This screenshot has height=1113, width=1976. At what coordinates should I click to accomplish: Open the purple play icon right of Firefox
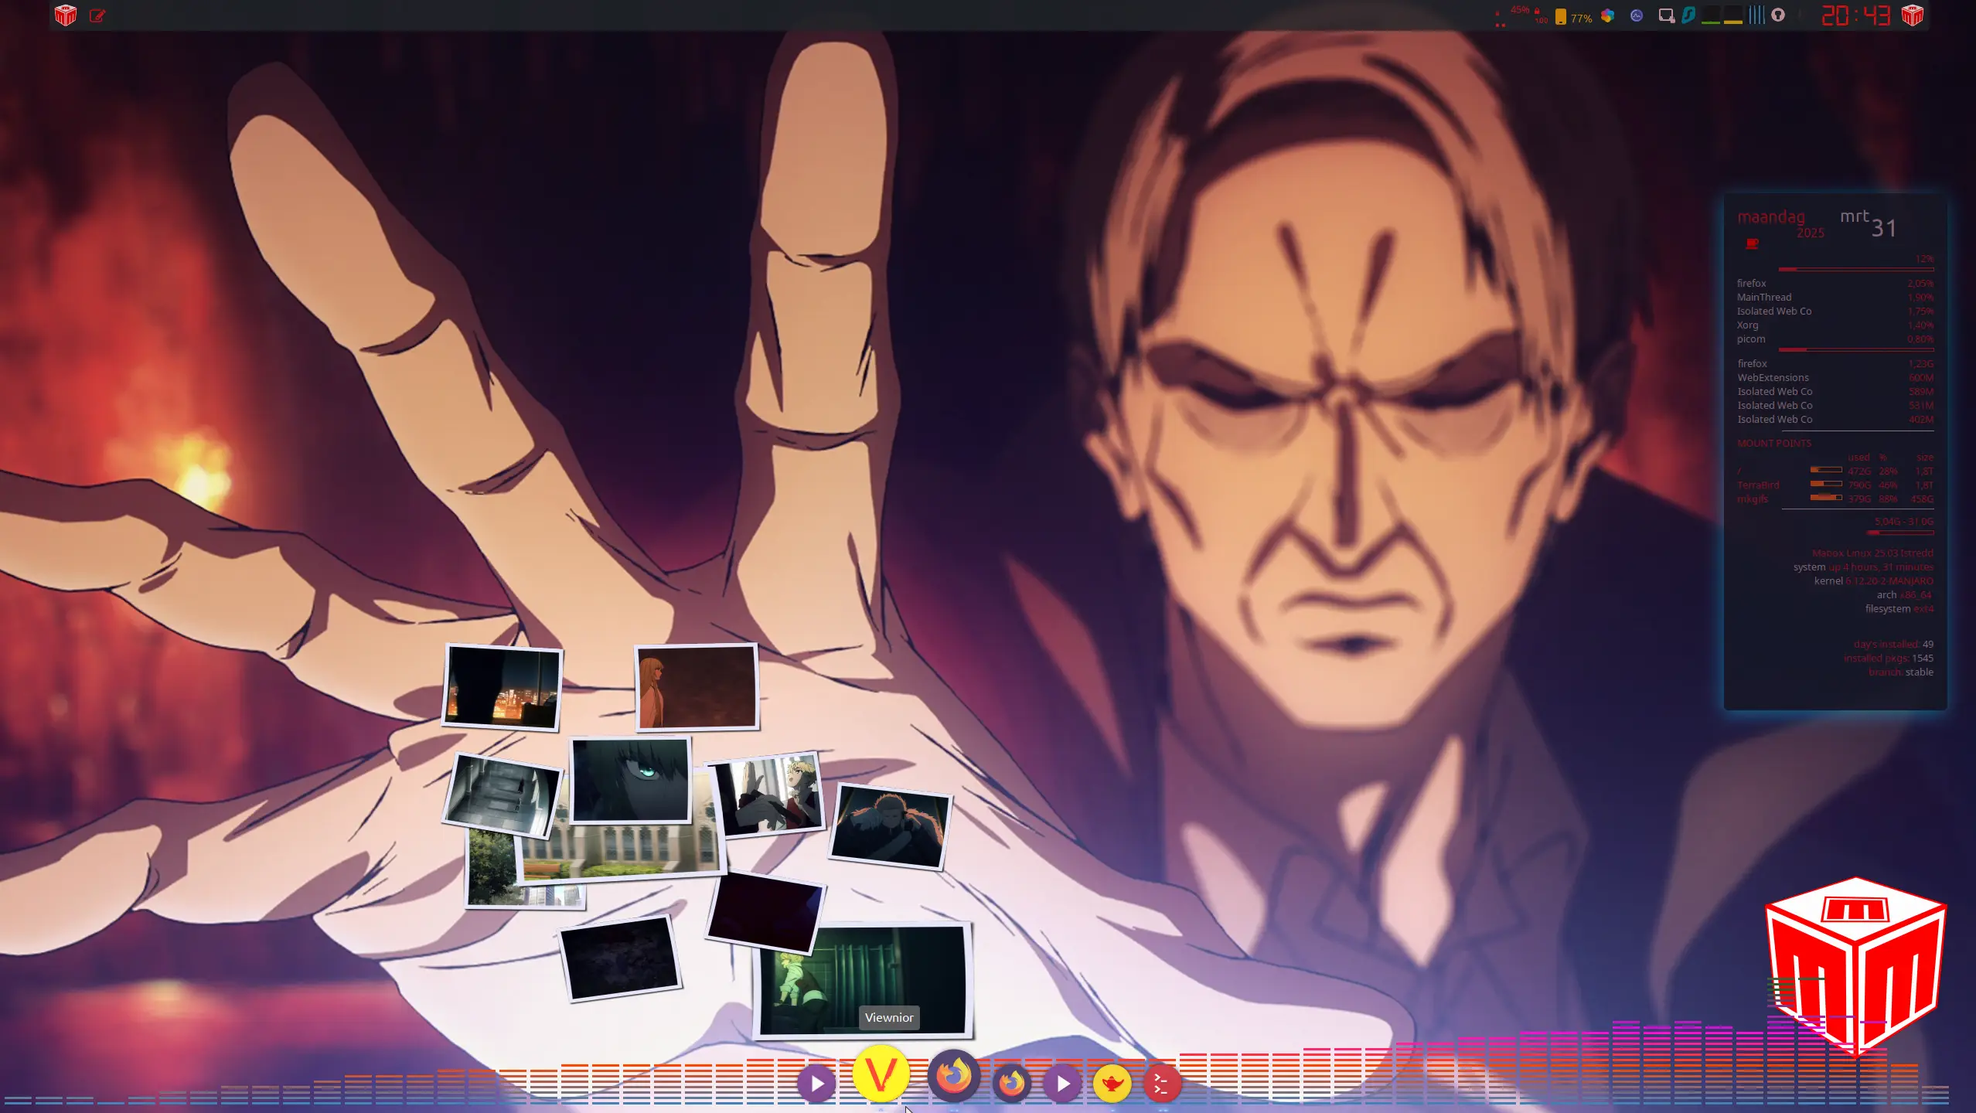pyautogui.click(x=1062, y=1084)
